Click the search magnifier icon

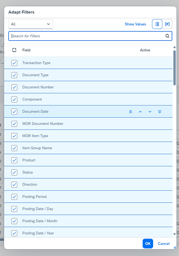pyautogui.click(x=167, y=36)
